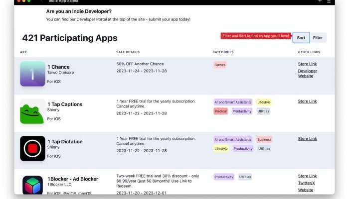Select AI and Smart Assistants tag on 1 Tap Dictation

tap(233, 139)
